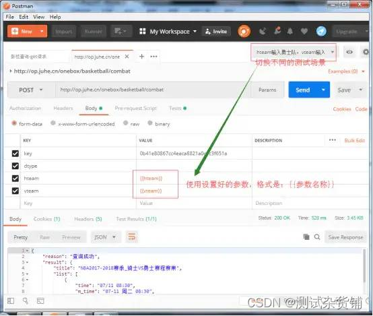Screen dimensions: 373x316
Task: Uncheck the vteam parameter checkbox
Action: pos(15,191)
